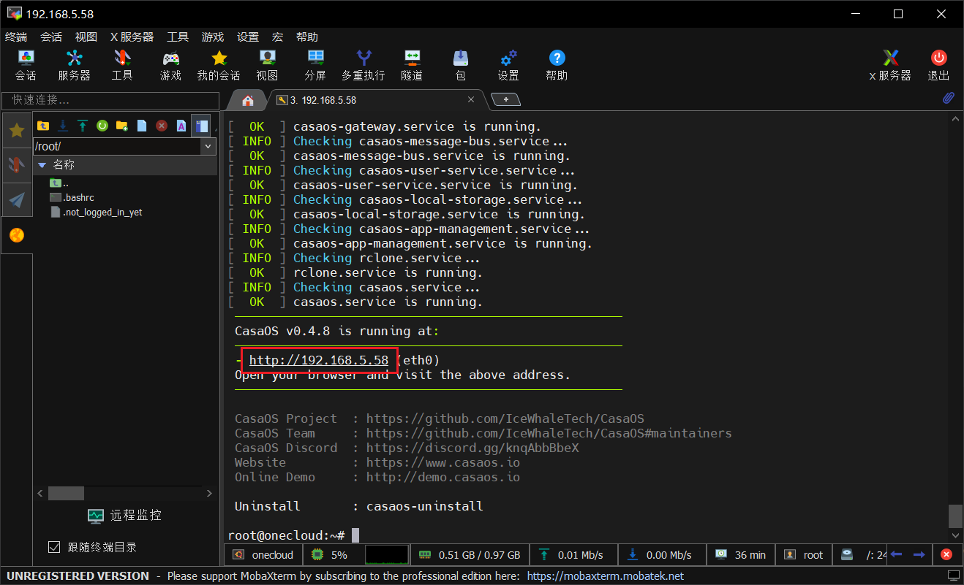
Task: Click the paperclip icon beside the tabs
Action: (x=948, y=98)
